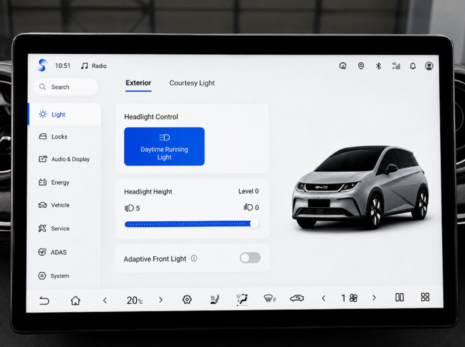Open split-screen view icon
The image size is (465, 347).
click(x=400, y=297)
